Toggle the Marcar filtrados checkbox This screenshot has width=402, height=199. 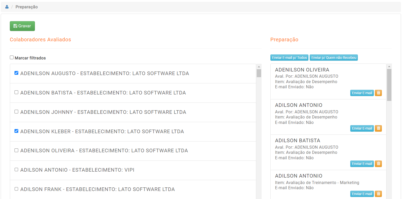click(x=12, y=58)
